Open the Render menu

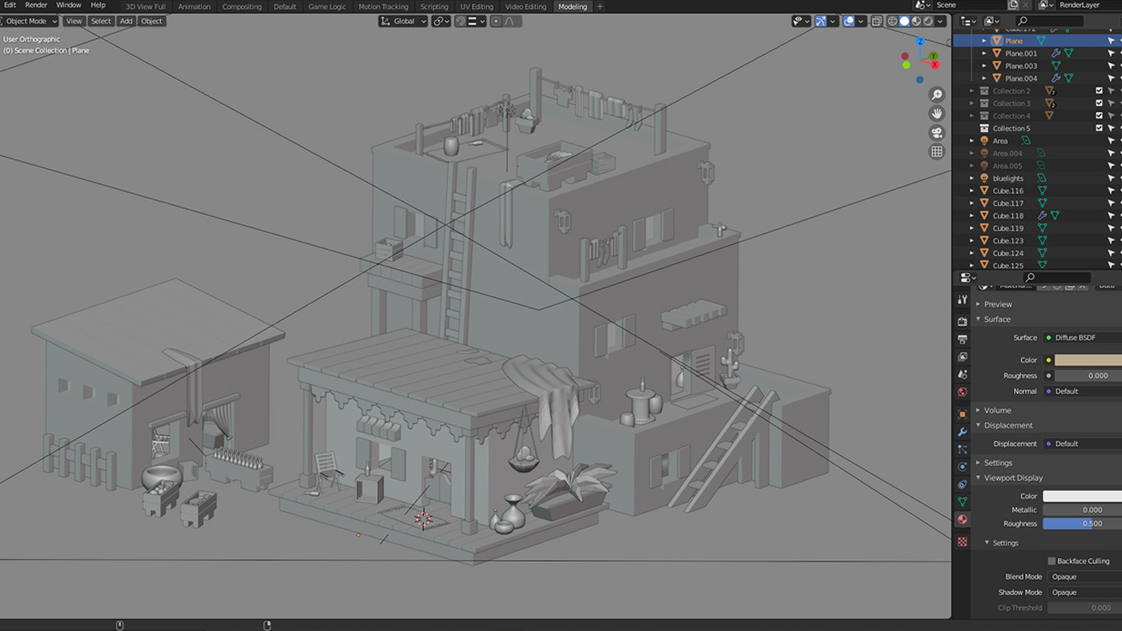tap(35, 4)
